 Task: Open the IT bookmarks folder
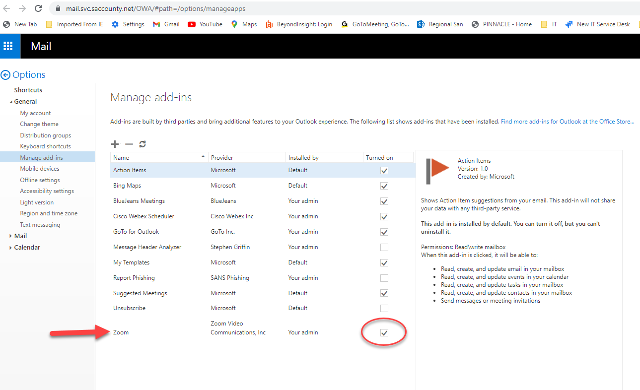coord(549,24)
